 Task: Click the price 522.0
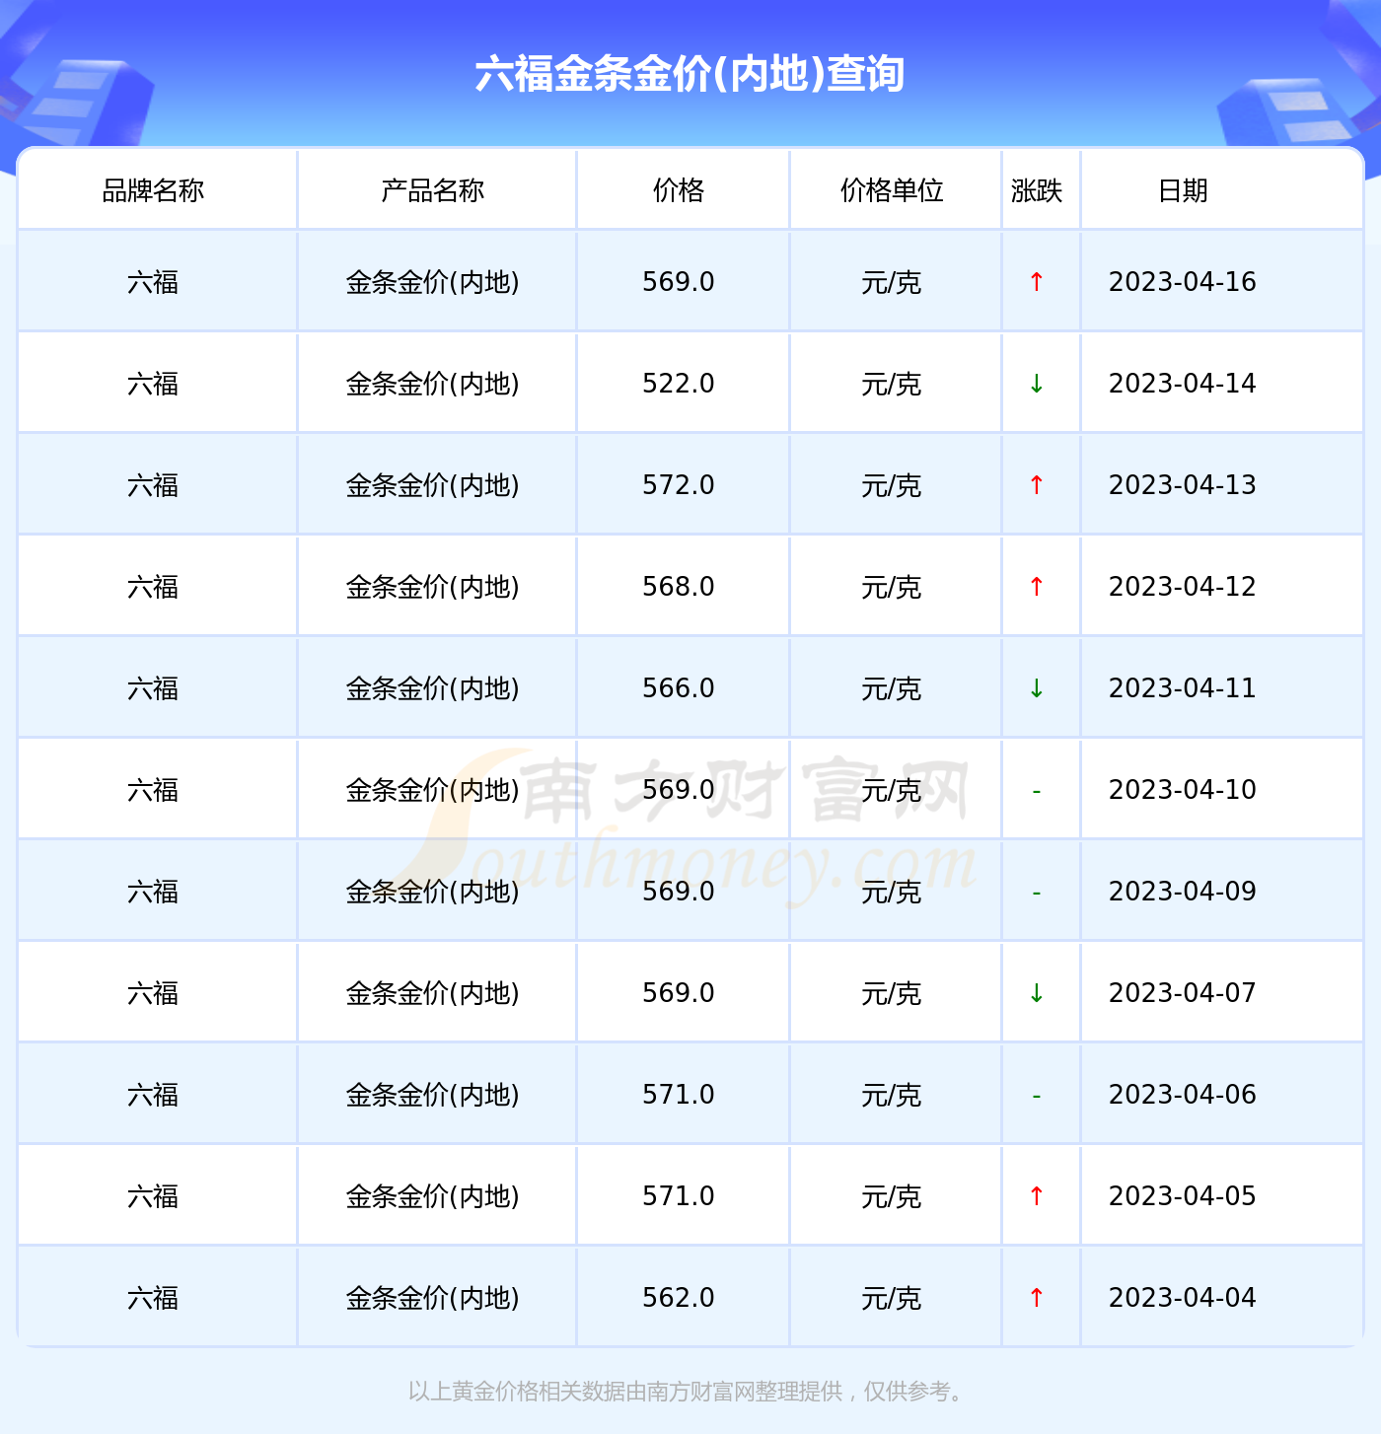679,384
